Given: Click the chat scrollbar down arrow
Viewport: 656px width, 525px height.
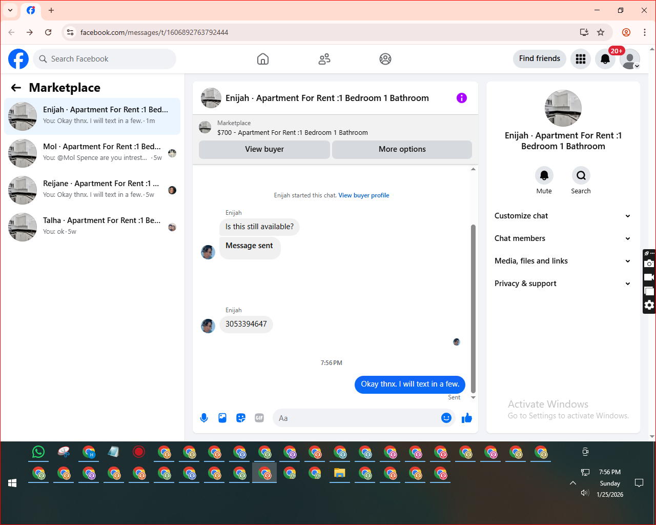Looking at the screenshot, I should click(x=473, y=397).
